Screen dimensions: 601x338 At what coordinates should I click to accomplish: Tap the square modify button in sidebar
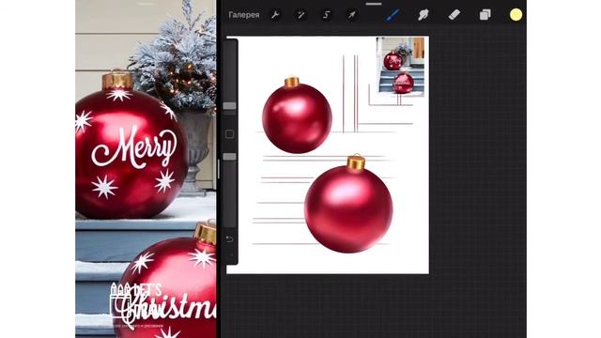click(229, 134)
